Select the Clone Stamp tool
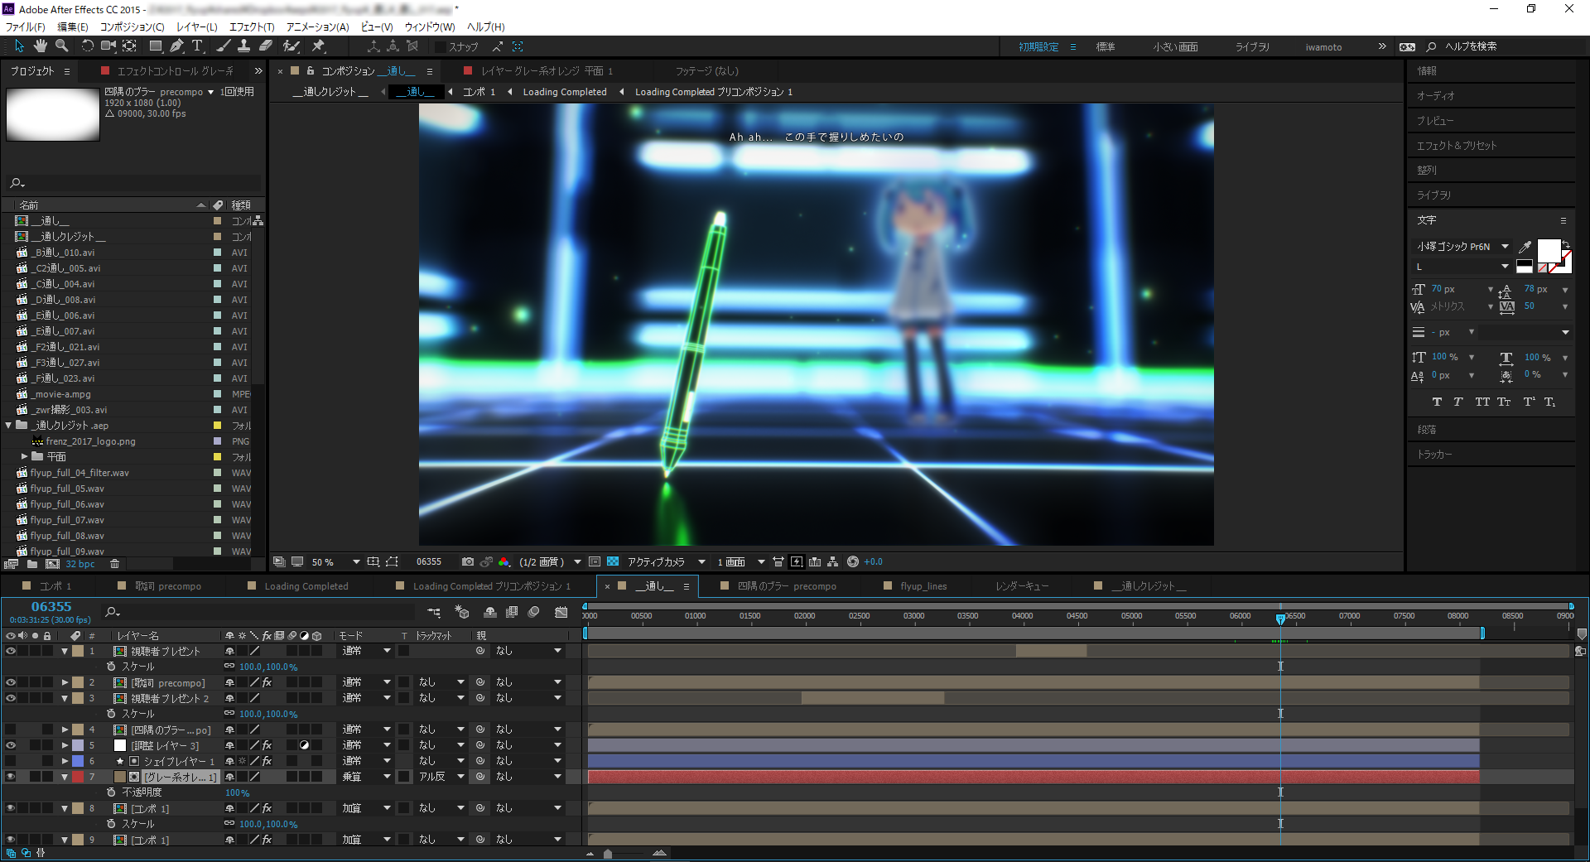The height and width of the screenshot is (862, 1590). coord(244,46)
